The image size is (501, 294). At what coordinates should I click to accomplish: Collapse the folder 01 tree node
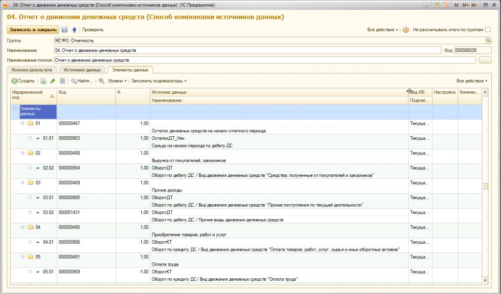(x=23, y=124)
